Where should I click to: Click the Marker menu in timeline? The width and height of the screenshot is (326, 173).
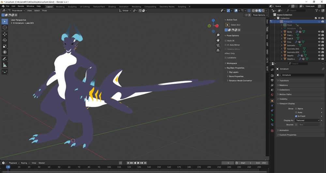[42, 163]
